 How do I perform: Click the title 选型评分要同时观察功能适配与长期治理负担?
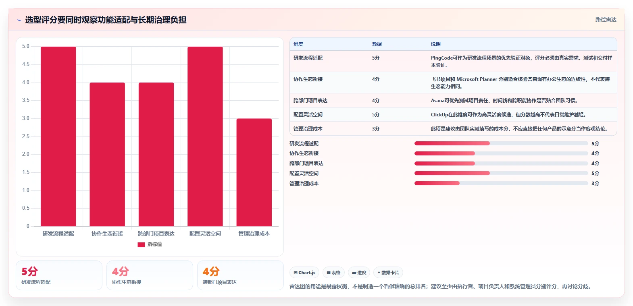(106, 20)
